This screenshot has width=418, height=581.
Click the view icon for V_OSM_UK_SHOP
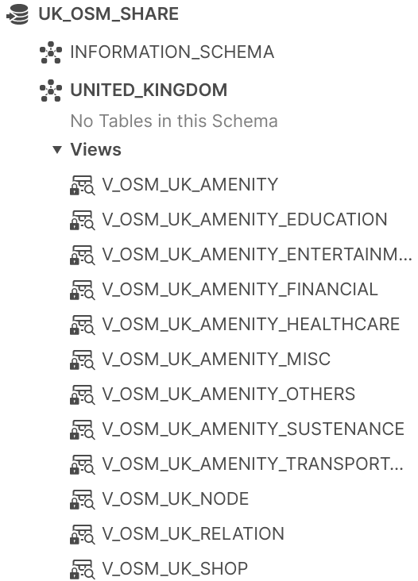point(83,569)
